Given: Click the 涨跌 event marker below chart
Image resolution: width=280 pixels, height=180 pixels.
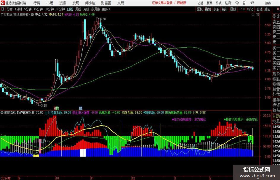Looking at the screenshot, I should point(56,108).
